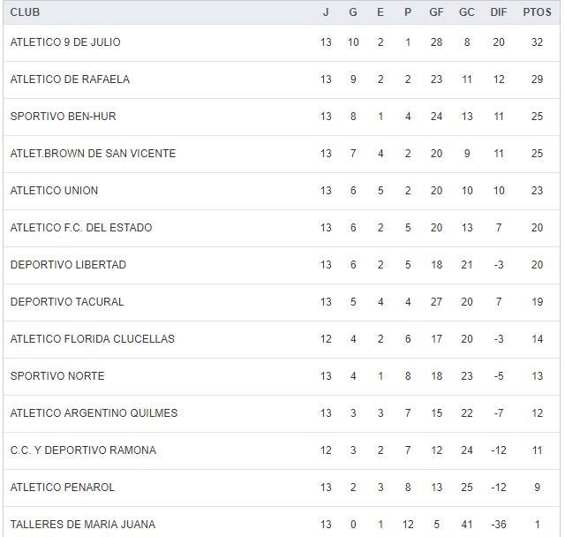Select the J column header
This screenshot has width=565, height=537.
tap(326, 12)
